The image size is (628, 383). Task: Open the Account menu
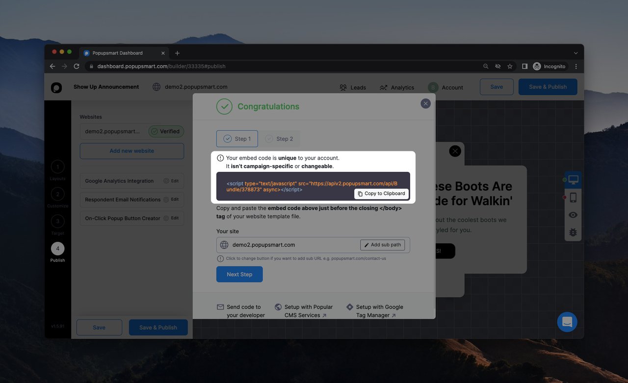[x=445, y=87]
